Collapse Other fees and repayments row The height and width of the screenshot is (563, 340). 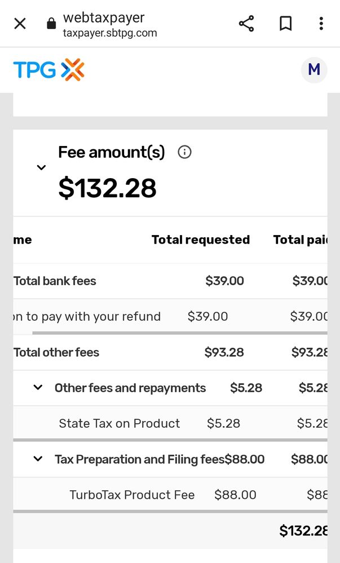pos(38,388)
